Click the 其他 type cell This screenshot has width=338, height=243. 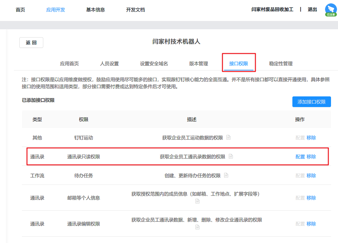pyautogui.click(x=37, y=138)
